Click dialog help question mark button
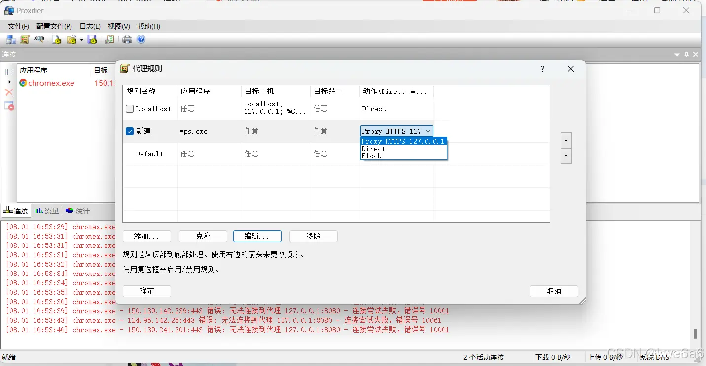Viewport: 706px width, 366px height. (x=543, y=69)
